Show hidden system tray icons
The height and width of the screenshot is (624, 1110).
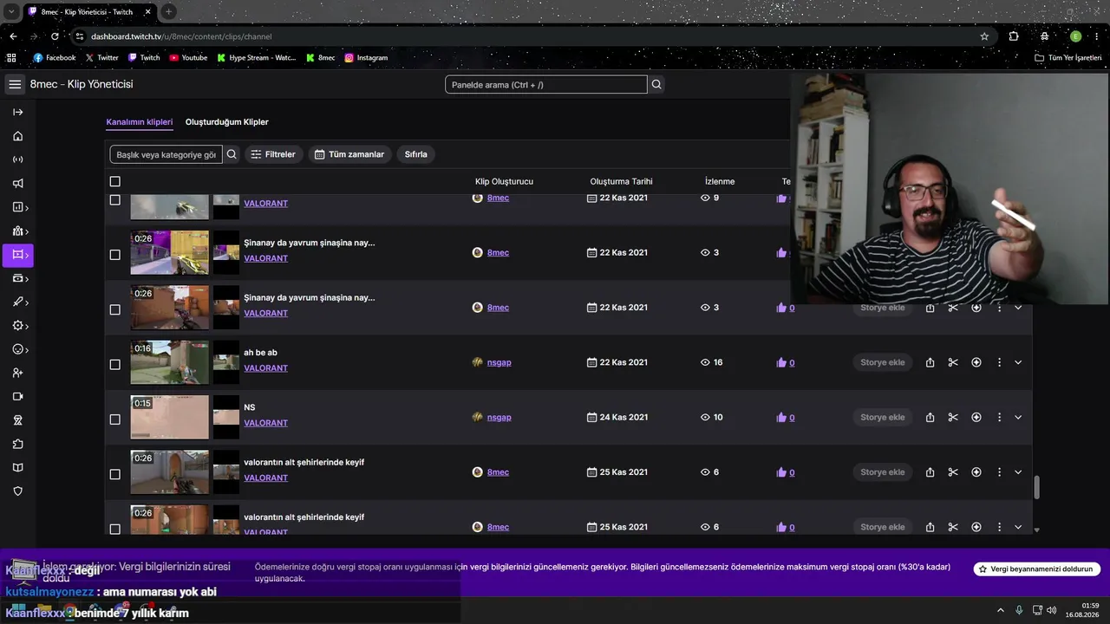coord(1001,610)
